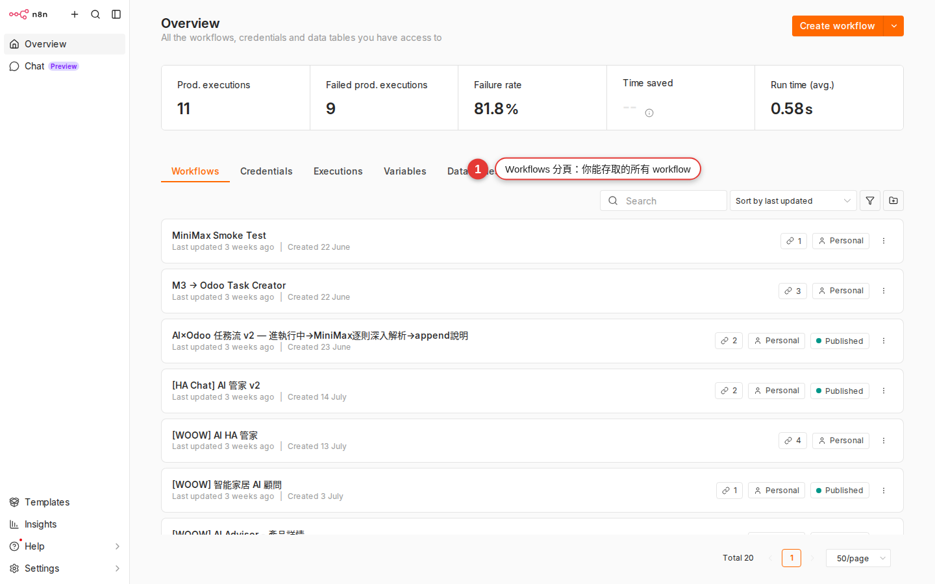Open the three-dot menu for [WOOW] 智能家居 AI 顧問
The image size is (935, 584).
pyautogui.click(x=884, y=491)
